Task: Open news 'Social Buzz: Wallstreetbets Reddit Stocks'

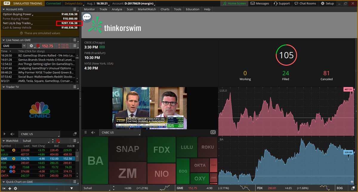Action: tap(46, 77)
